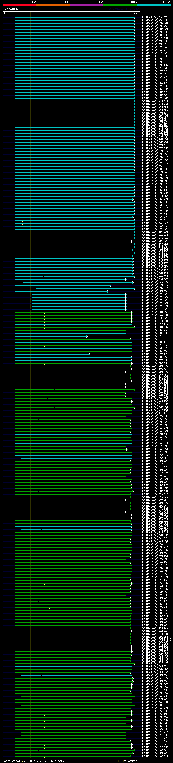Select the UniRef100_Q10CJ2 label
Screen dimensions: 173x763
[x=155, y=336]
